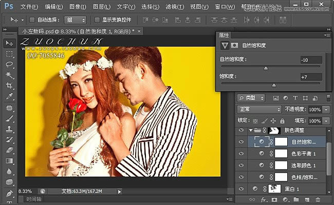Create a new group folder icon
Image resolution: width=334 pixels, height=205 pixels.
tap(296, 199)
